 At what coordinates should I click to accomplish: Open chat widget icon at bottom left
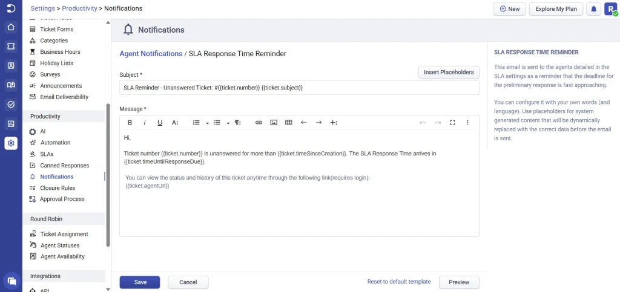[12, 281]
